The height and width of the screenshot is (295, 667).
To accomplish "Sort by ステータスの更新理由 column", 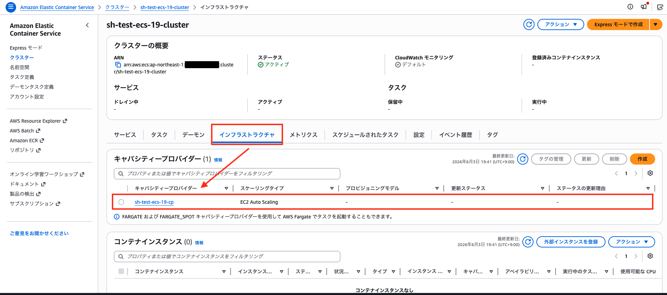I will (x=648, y=188).
